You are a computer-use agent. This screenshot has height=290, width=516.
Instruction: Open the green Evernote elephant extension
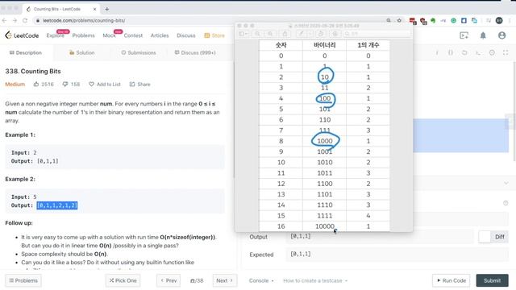433,21
